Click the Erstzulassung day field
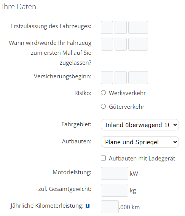Viewport: 185px width, 216px height. pyautogui.click(x=107, y=27)
